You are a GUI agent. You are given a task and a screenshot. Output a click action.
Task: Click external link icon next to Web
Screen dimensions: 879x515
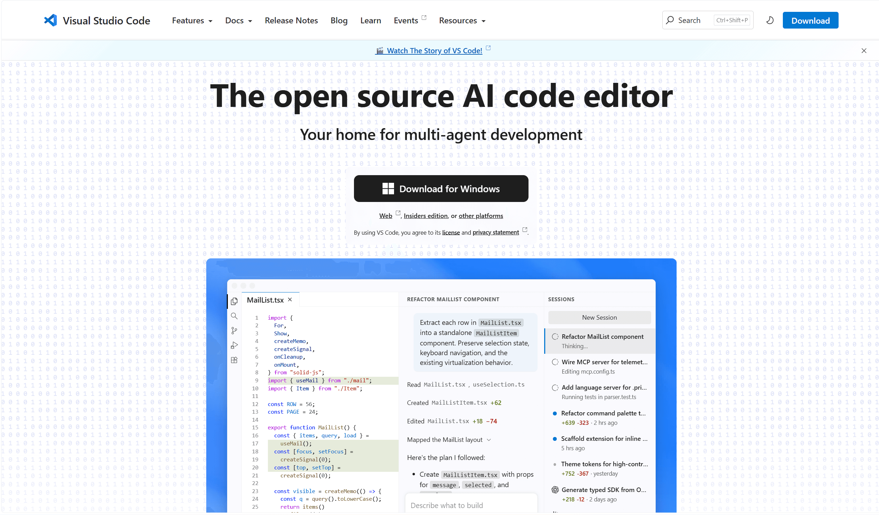coord(398,213)
